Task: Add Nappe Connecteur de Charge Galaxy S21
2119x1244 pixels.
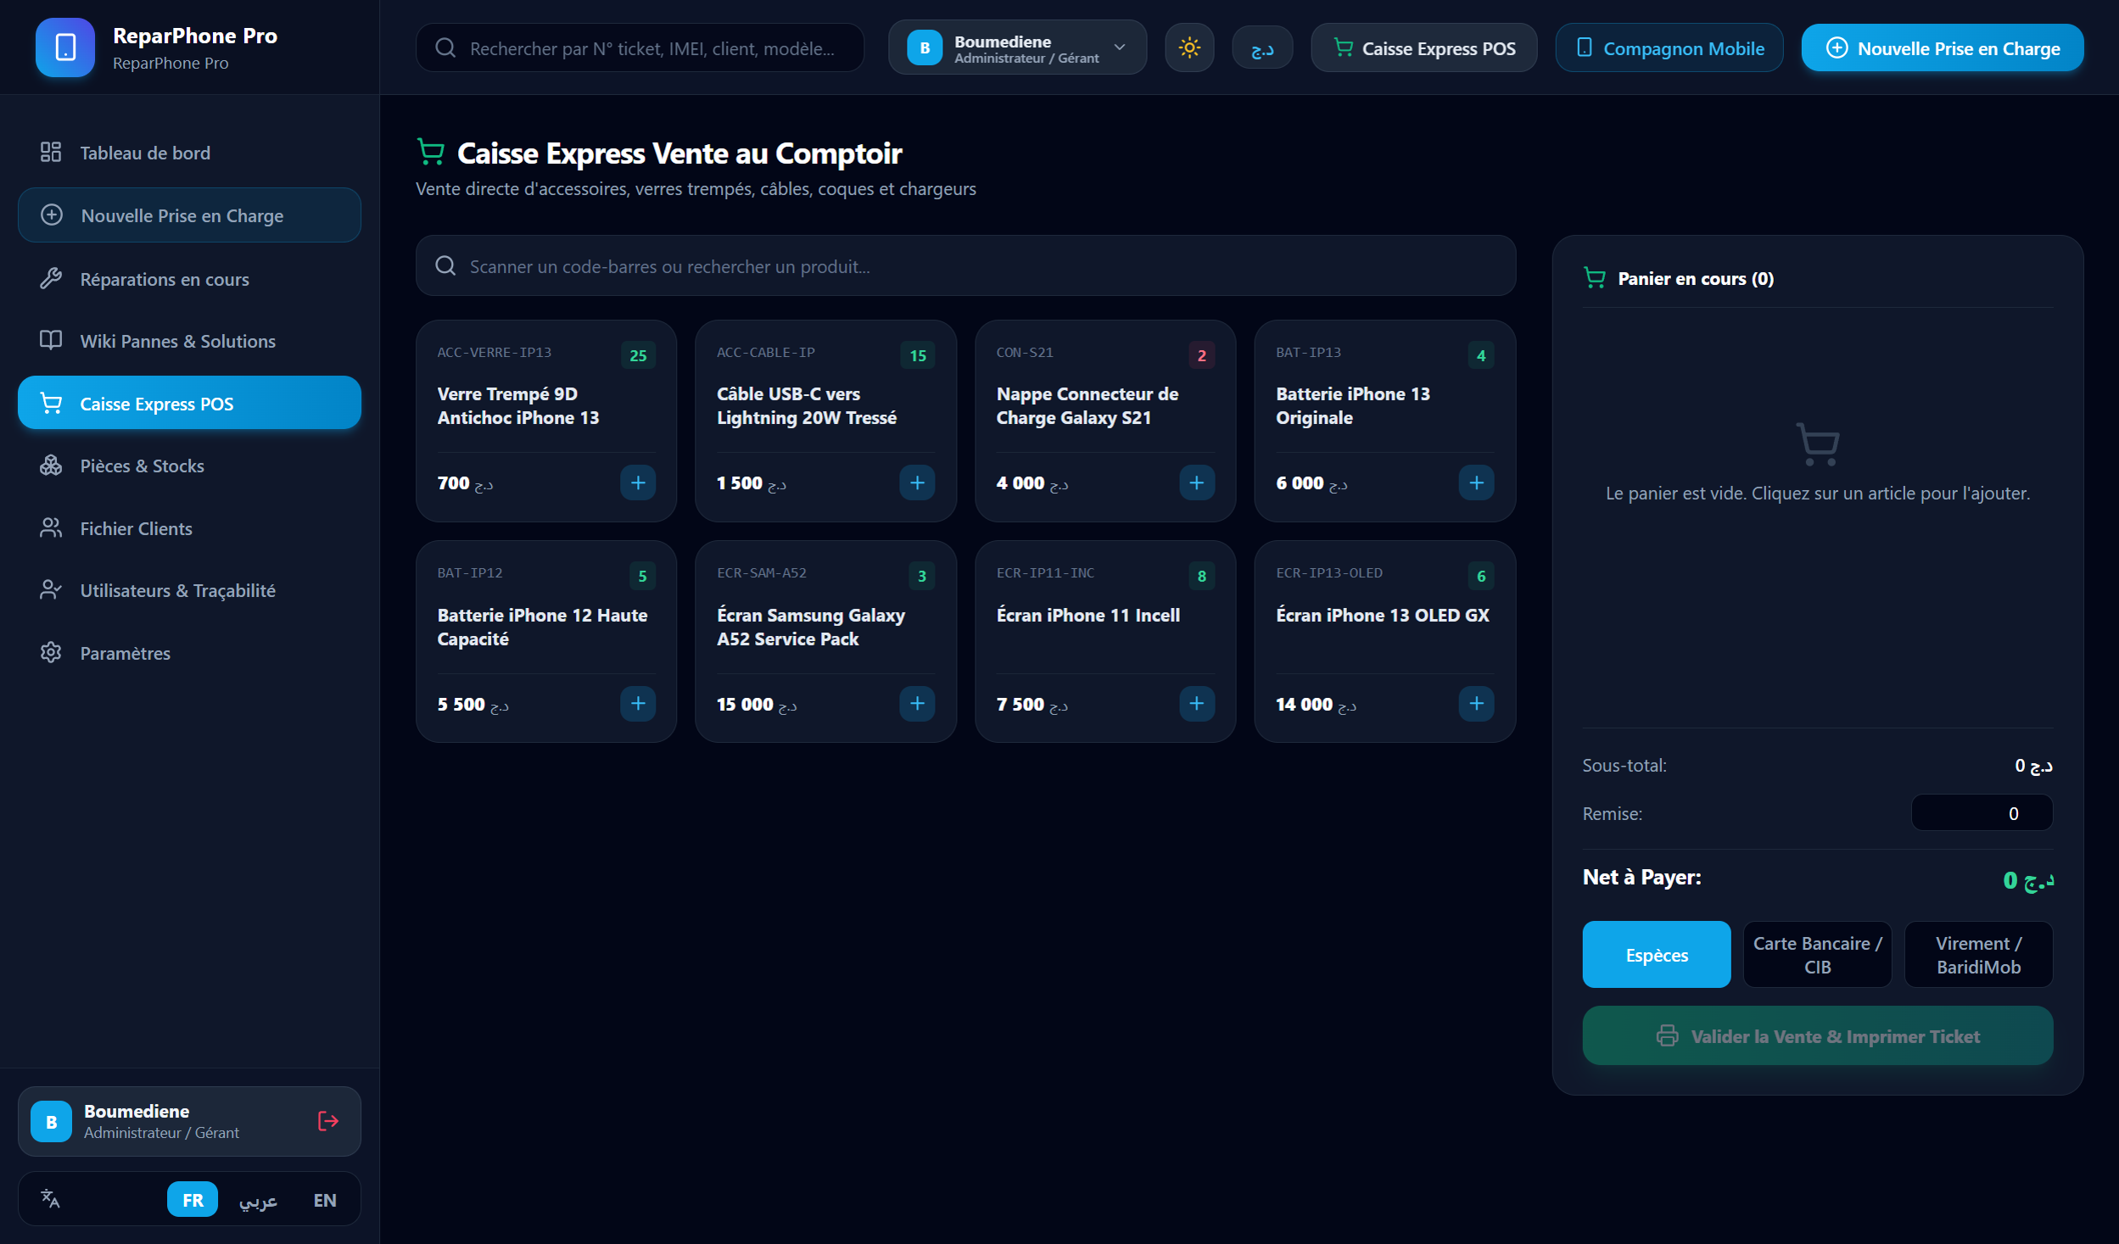Action: pos(1197,483)
